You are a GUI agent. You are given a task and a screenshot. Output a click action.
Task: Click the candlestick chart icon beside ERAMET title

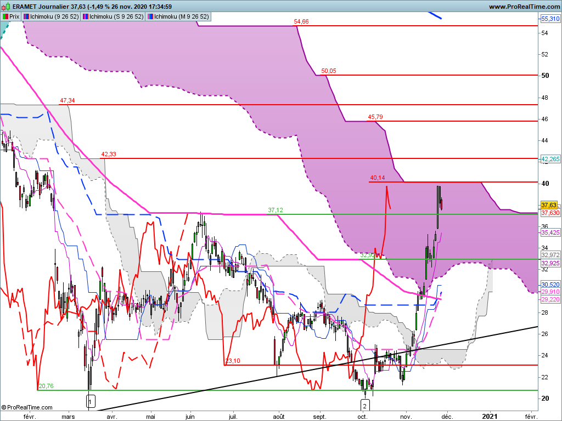(5, 7)
